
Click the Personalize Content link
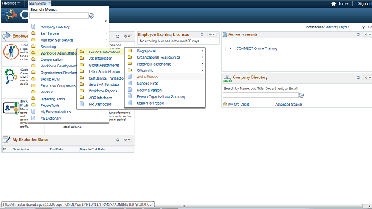tap(321, 27)
